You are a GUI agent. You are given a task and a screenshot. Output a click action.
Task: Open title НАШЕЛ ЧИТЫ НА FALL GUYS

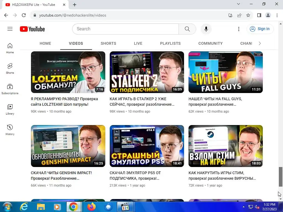[215, 102]
